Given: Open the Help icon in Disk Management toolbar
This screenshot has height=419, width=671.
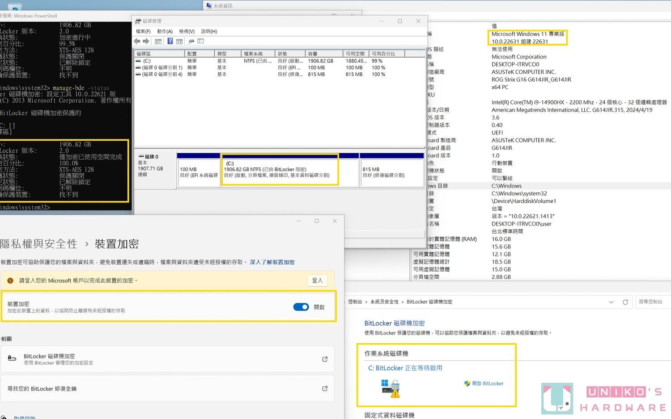Looking at the screenshot, I should (x=170, y=41).
